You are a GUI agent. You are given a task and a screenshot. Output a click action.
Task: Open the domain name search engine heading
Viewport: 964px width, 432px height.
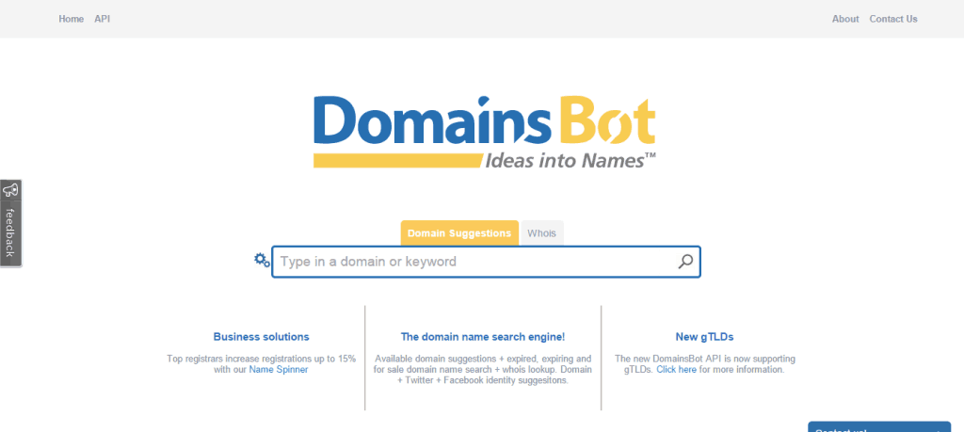[x=483, y=337]
